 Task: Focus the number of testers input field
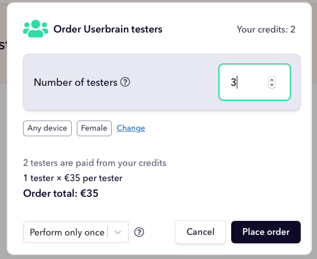pyautogui.click(x=255, y=82)
